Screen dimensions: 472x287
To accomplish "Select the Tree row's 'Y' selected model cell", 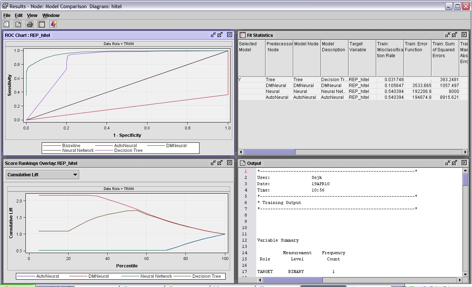I will [251, 80].
